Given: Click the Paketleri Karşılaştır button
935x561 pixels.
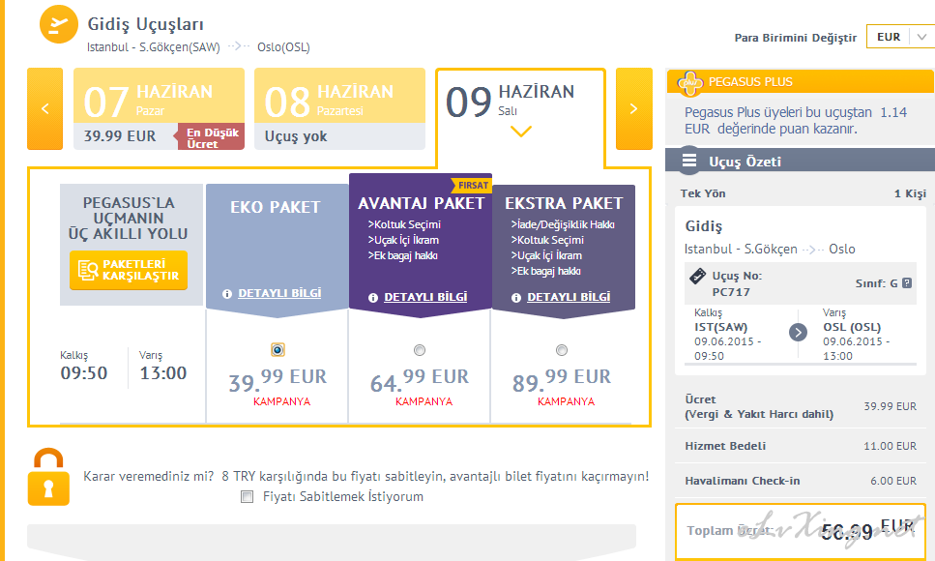Looking at the screenshot, I should click(129, 271).
